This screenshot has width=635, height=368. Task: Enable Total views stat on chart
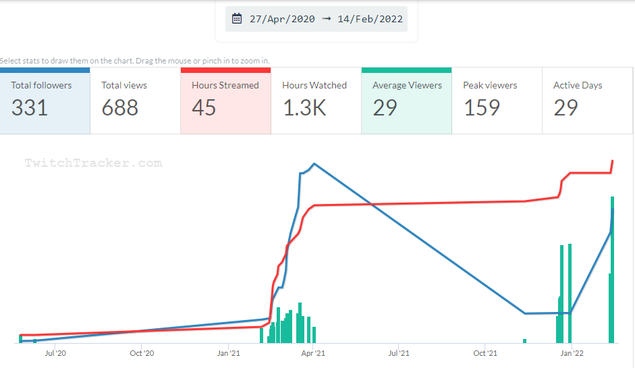[136, 101]
